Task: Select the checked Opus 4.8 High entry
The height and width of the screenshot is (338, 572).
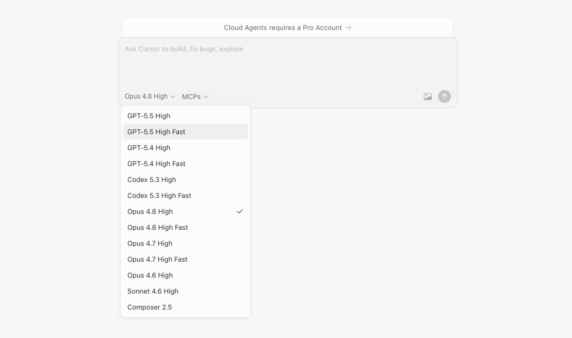Action: pyautogui.click(x=185, y=212)
